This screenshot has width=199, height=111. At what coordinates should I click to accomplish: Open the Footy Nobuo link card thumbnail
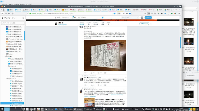[89, 103]
